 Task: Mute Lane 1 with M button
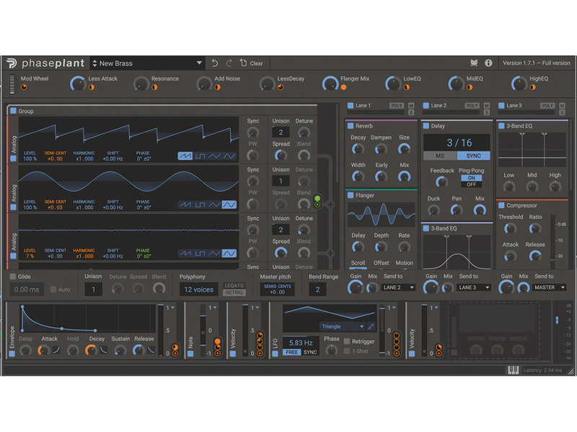411,105
